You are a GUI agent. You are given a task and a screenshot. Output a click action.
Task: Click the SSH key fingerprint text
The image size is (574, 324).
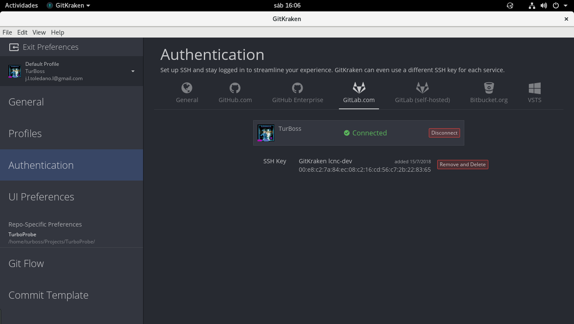pyautogui.click(x=365, y=170)
